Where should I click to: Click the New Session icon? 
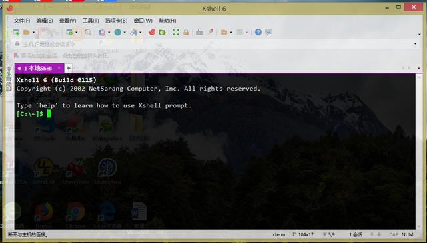tap(16, 33)
